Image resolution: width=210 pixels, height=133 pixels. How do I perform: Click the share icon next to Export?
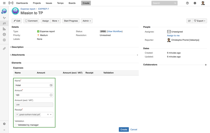point(189,21)
